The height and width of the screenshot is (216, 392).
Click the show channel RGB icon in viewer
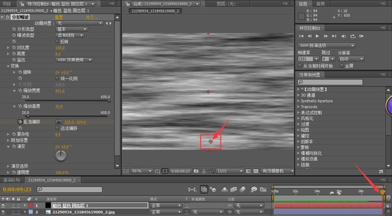pos(211,171)
